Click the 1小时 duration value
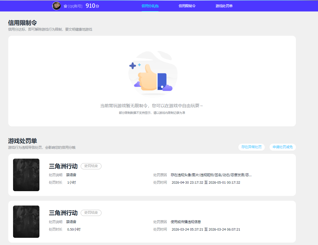Screen dimensions: 318x245 [71, 182]
